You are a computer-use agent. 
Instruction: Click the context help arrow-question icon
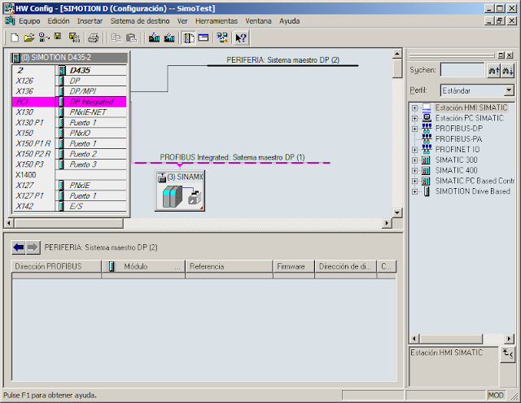pos(241,37)
